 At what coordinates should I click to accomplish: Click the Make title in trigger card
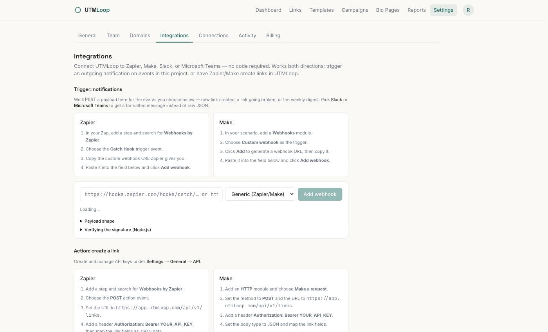pyautogui.click(x=226, y=122)
